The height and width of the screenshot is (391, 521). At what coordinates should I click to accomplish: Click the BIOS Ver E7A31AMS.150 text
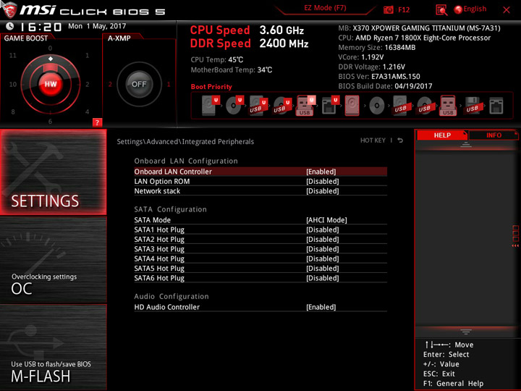click(x=379, y=77)
